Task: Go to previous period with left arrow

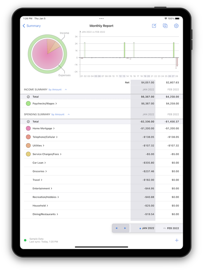Action: tap(116, 228)
